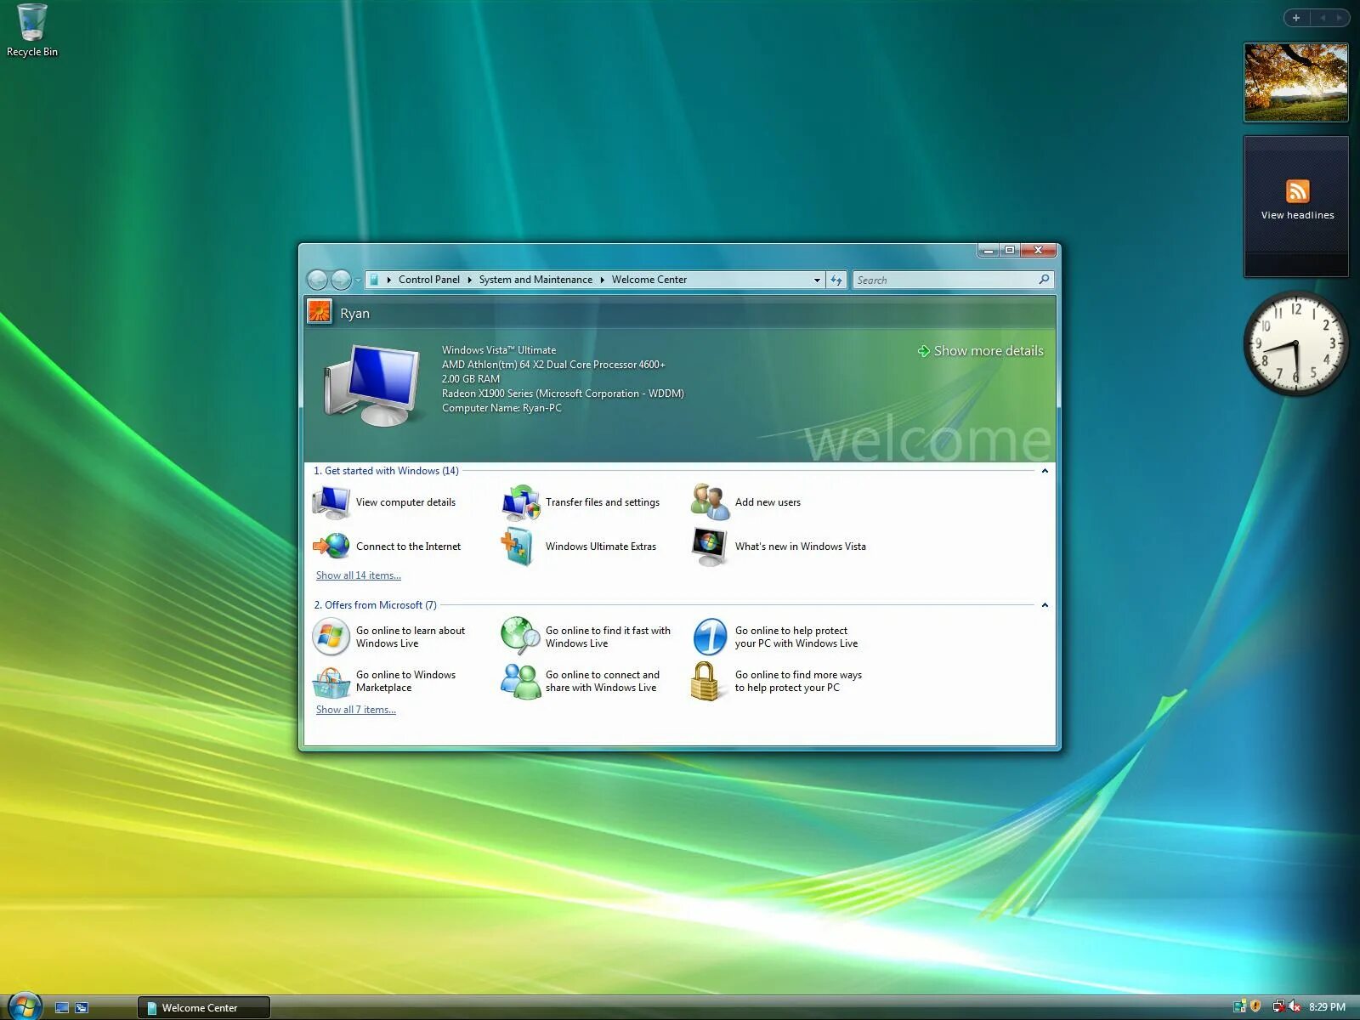Click the Slide Show gadget picture

click(1296, 82)
